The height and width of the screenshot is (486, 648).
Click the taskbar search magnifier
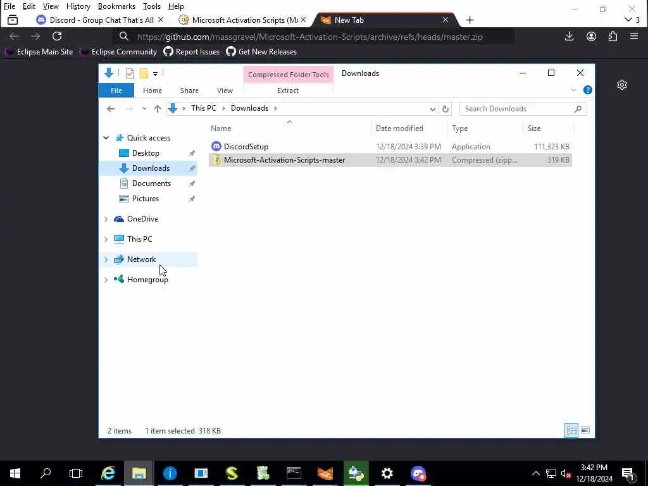[x=46, y=473]
